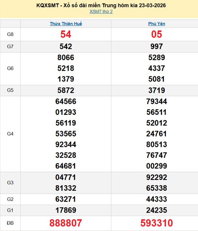Click the special prize number 888807

tap(66, 223)
